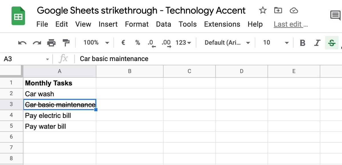Open the Tools menu
The width and height of the screenshot is (342, 165).
188,24
